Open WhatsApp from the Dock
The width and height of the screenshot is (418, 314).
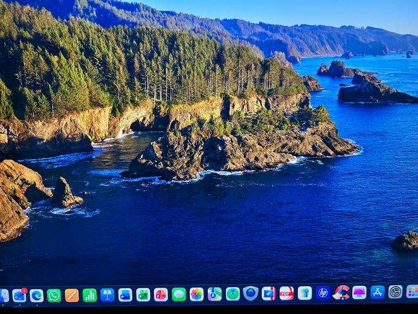[54, 296]
